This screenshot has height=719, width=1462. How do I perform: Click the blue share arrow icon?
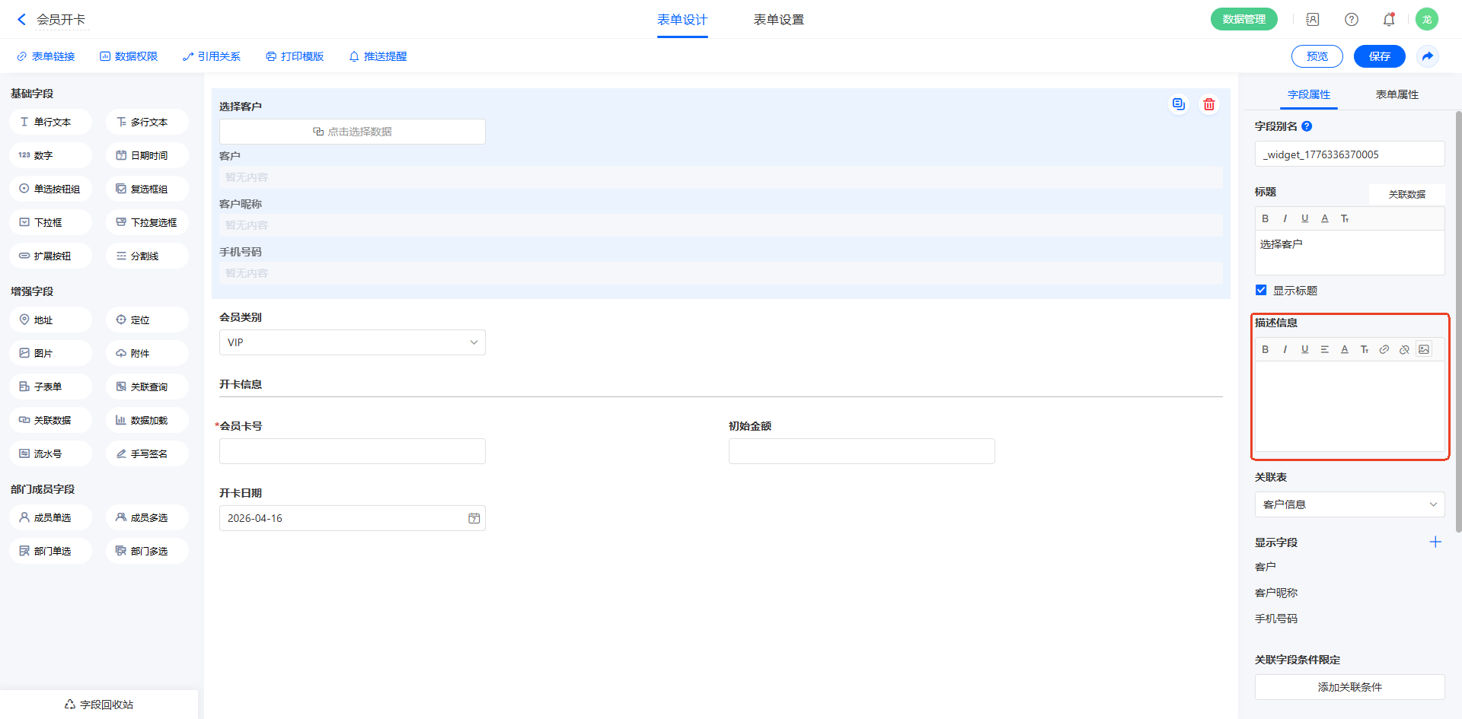(x=1428, y=56)
